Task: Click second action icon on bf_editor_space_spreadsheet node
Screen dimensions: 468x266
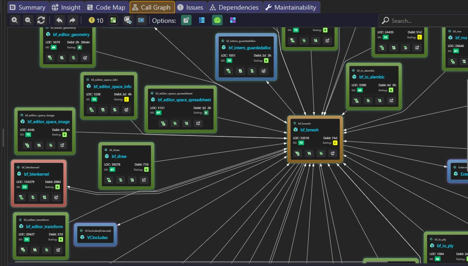Action: 175,123
